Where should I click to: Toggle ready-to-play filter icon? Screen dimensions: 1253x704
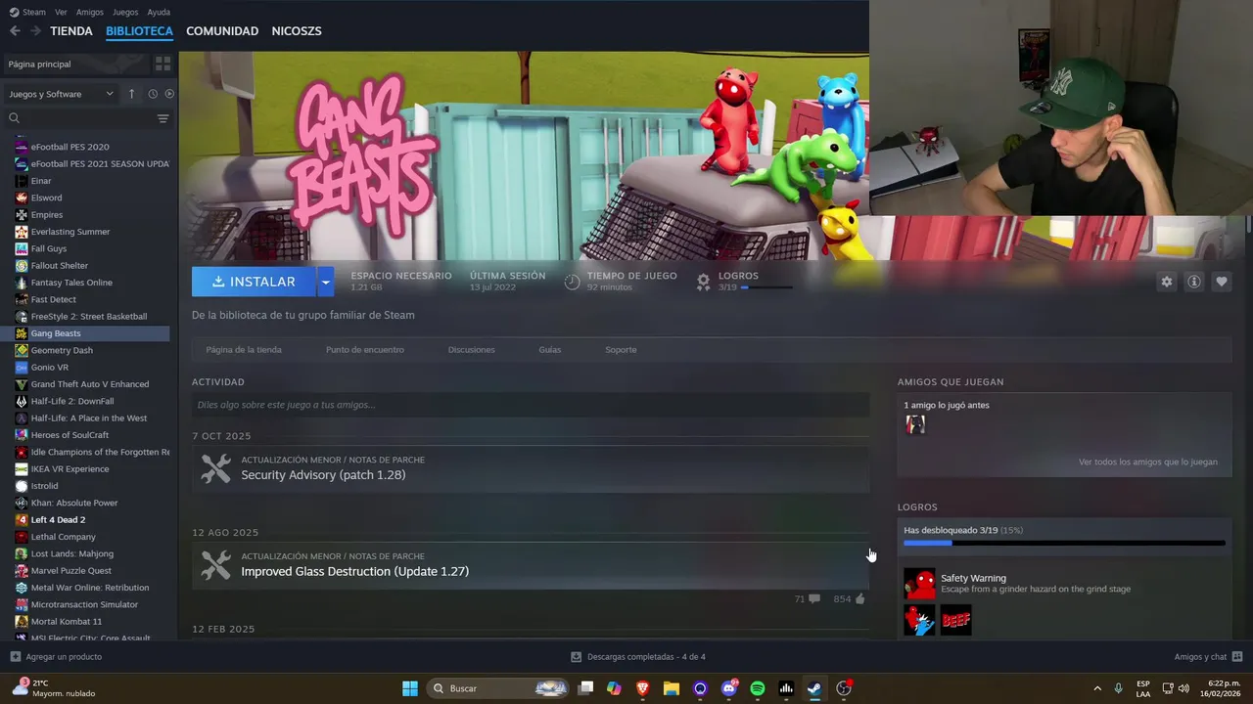[x=169, y=94]
